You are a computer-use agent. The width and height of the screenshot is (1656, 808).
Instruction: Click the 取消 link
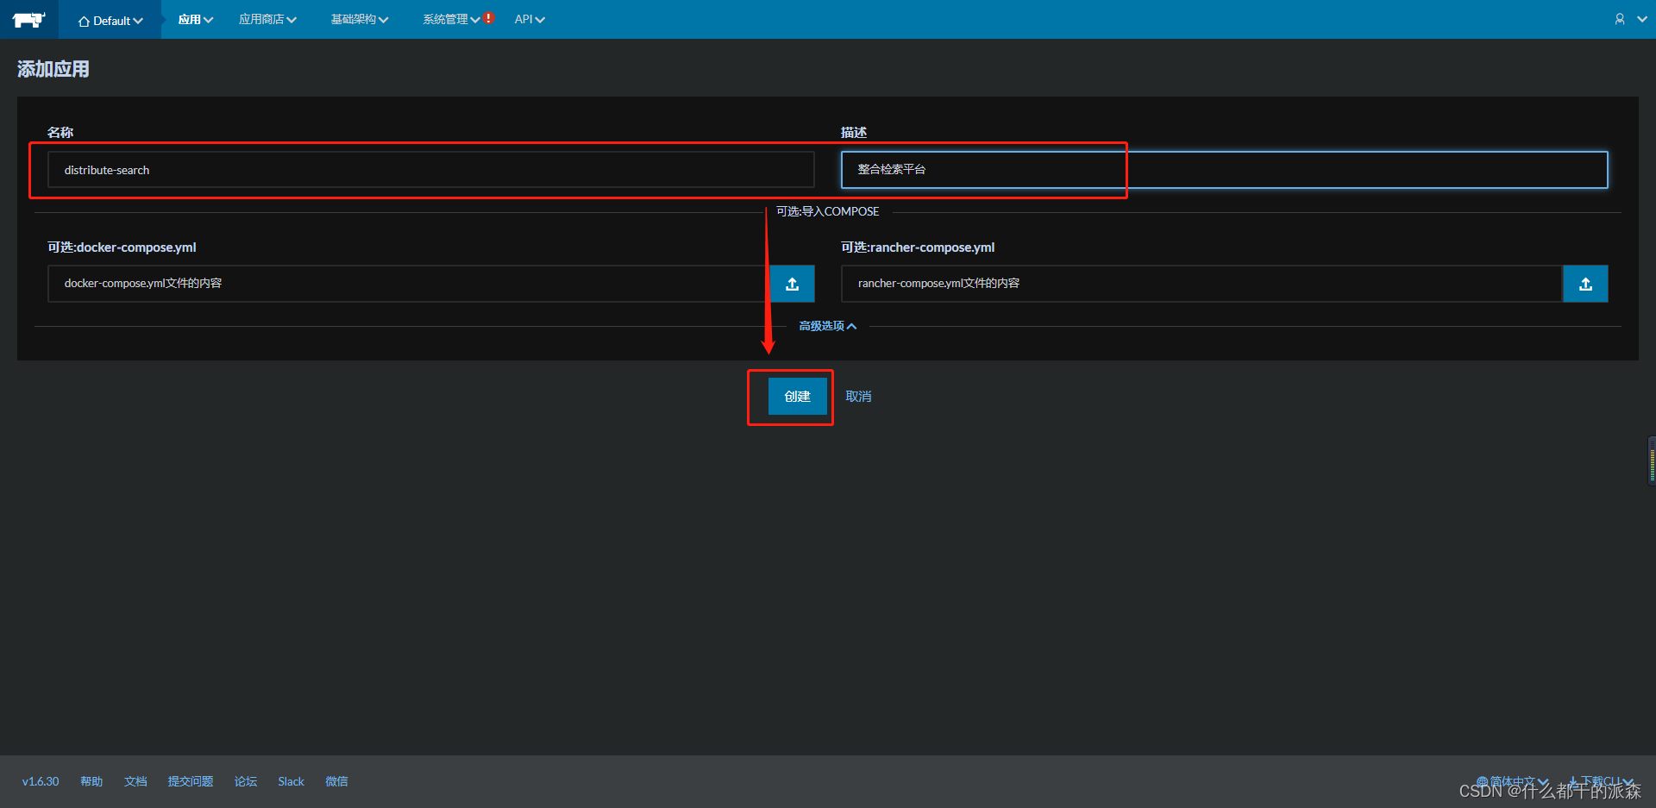point(858,397)
